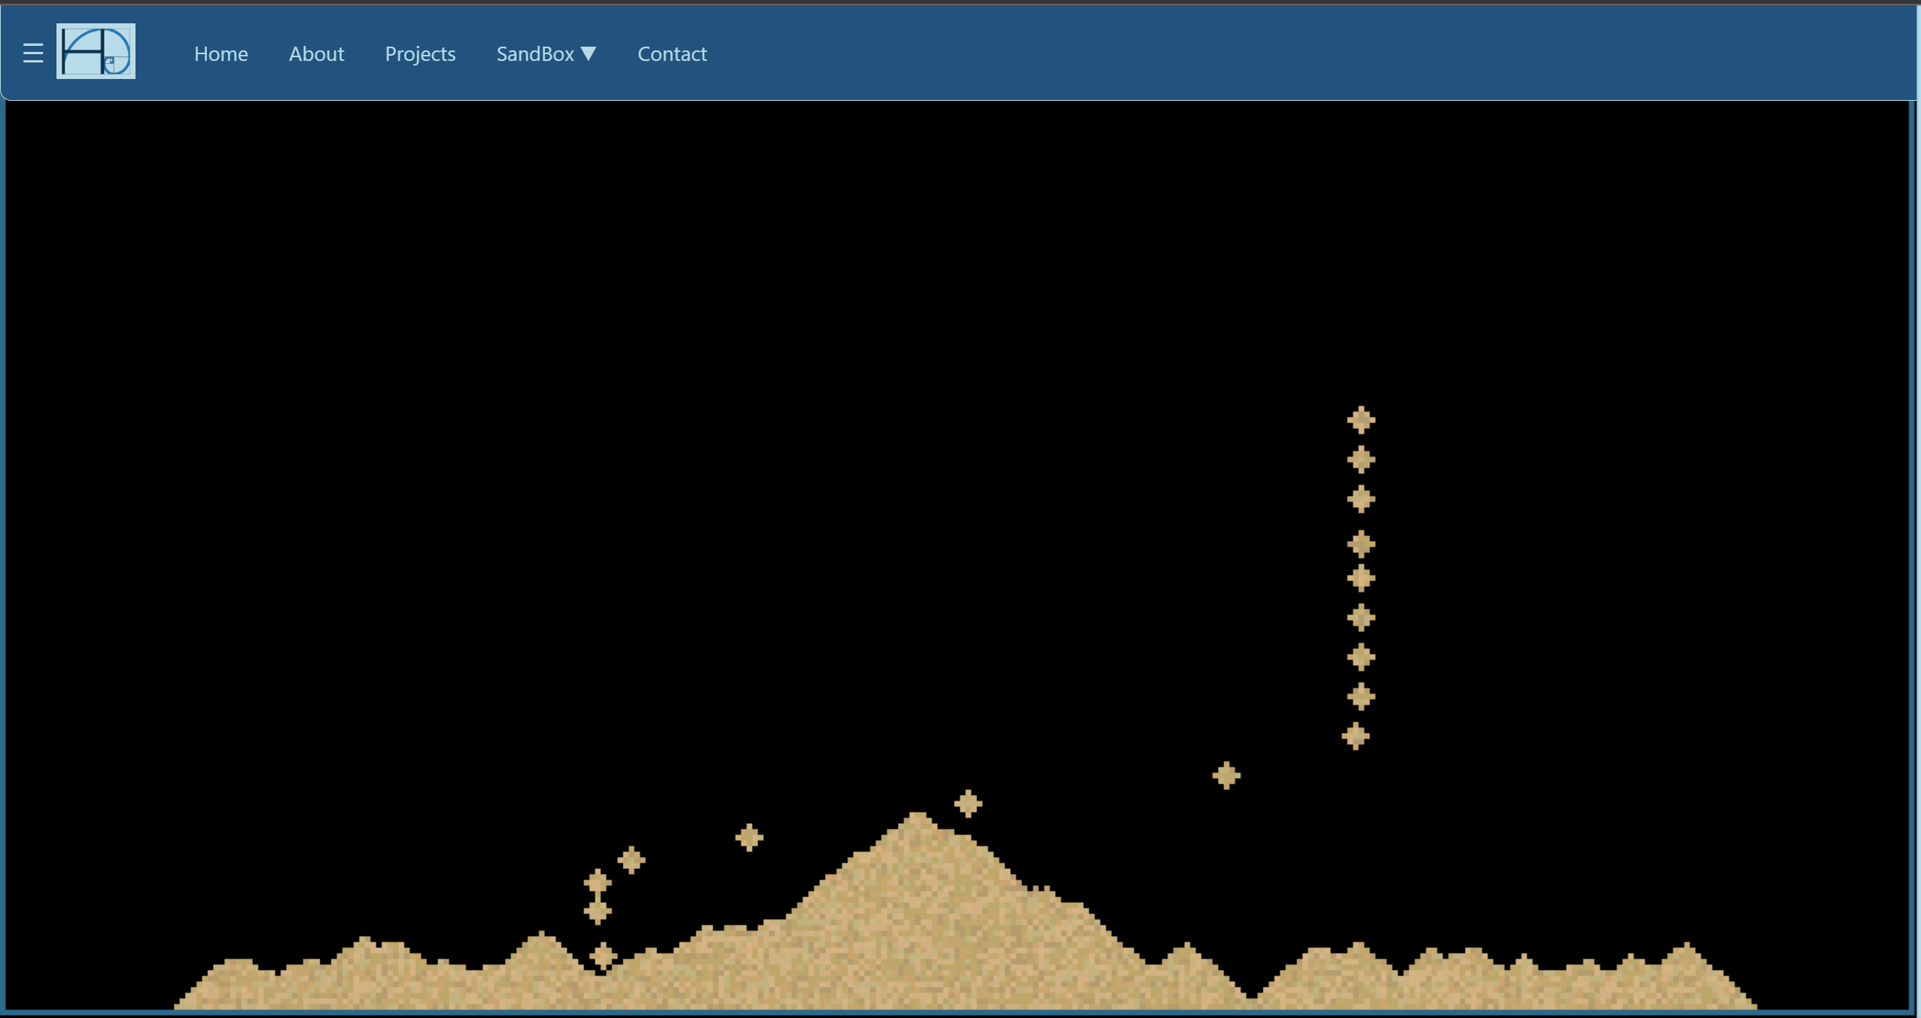Click sand particle hovering above mound peak

click(x=968, y=804)
